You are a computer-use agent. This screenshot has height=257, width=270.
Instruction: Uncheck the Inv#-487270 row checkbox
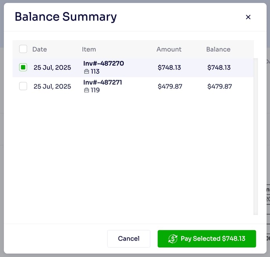pyautogui.click(x=23, y=67)
